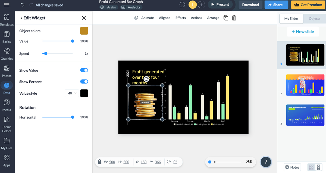
Task: Open the Arrange menu
Action: (213, 18)
